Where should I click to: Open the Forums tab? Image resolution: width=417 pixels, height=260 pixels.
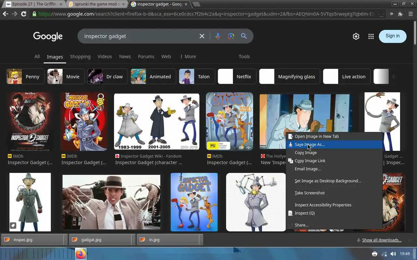(x=146, y=57)
